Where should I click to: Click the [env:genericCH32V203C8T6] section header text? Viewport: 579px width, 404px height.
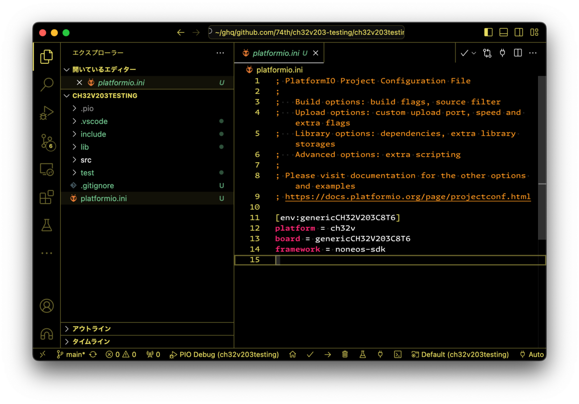(338, 218)
